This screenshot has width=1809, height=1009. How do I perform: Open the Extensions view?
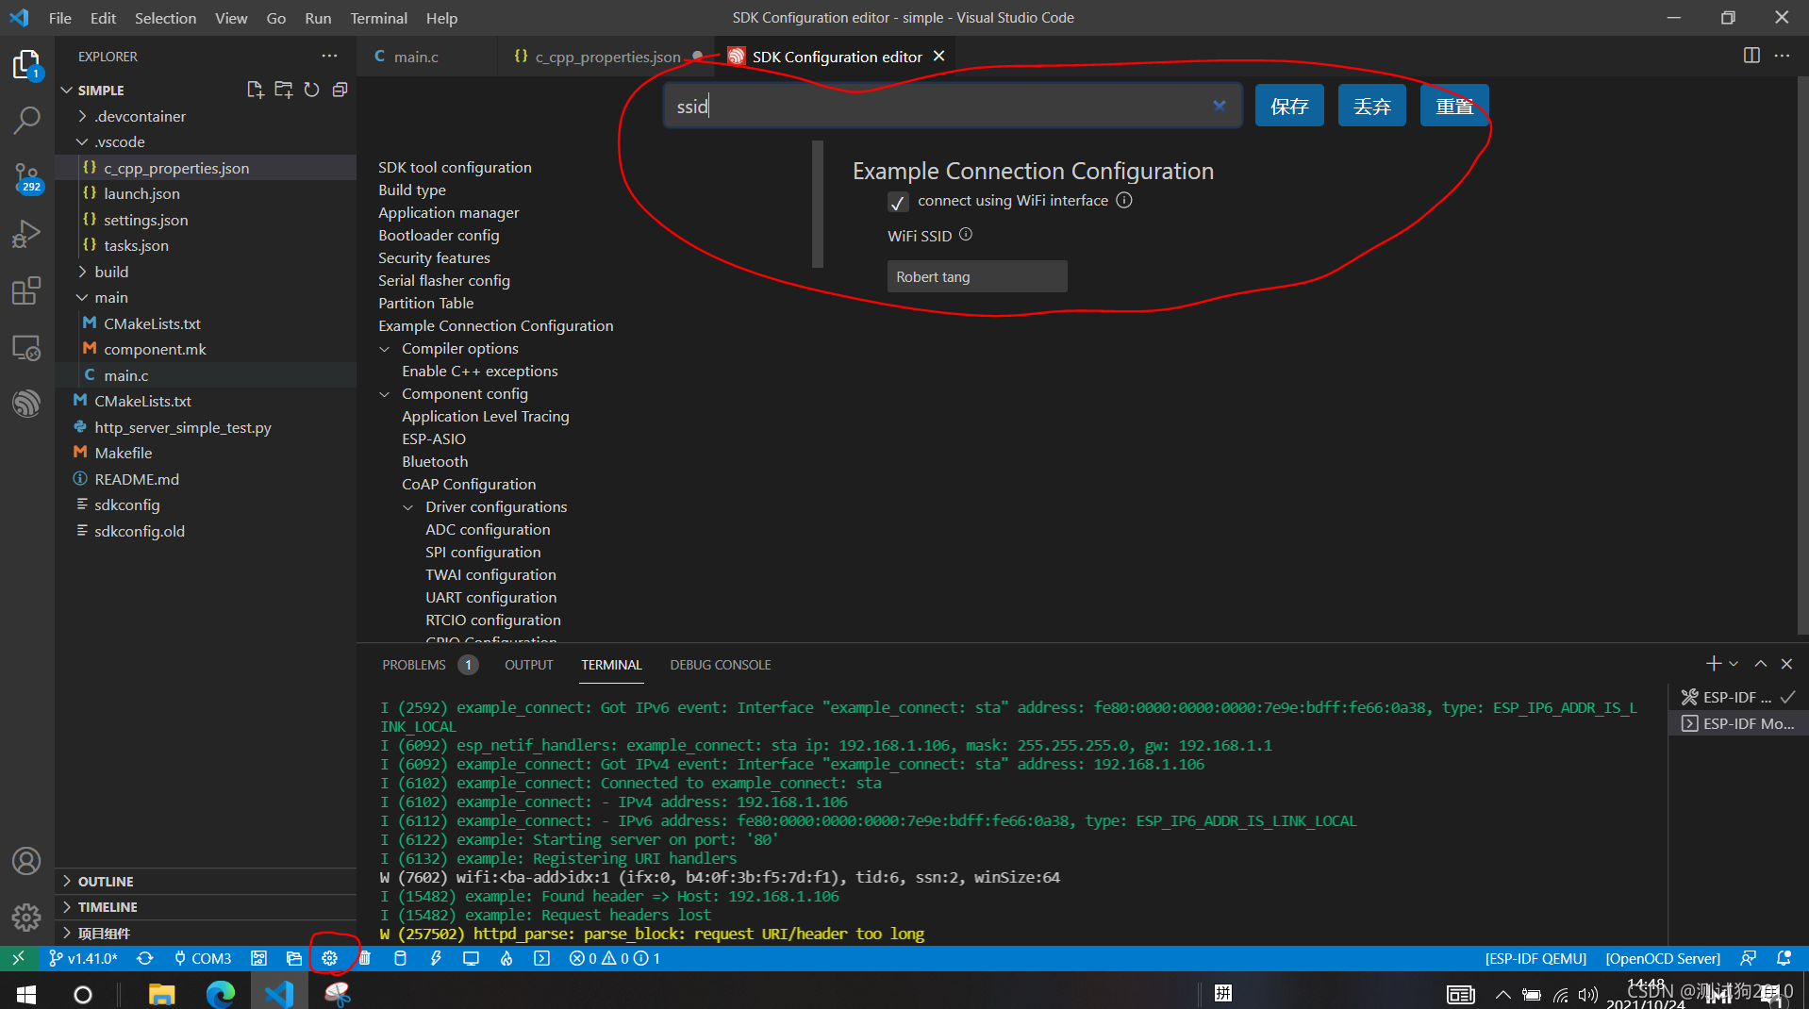click(x=26, y=290)
